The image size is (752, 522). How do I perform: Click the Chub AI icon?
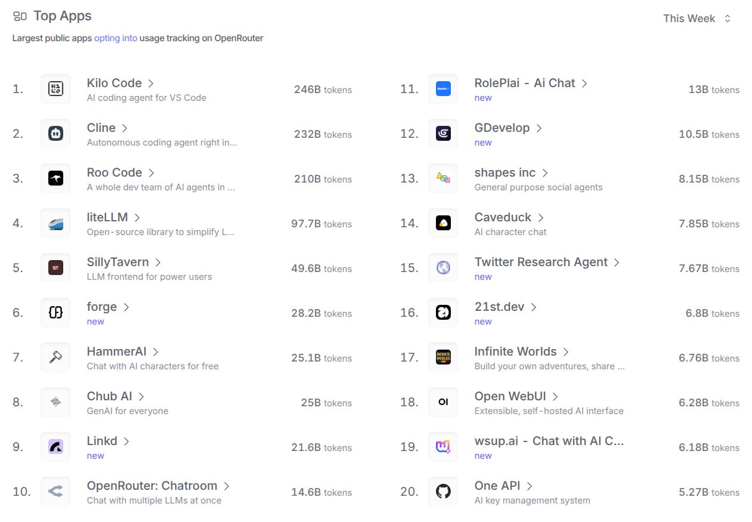tap(55, 402)
